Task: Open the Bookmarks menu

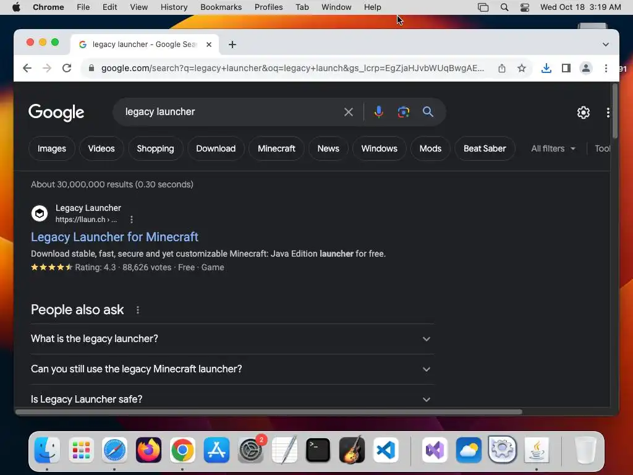Action: tap(221, 7)
